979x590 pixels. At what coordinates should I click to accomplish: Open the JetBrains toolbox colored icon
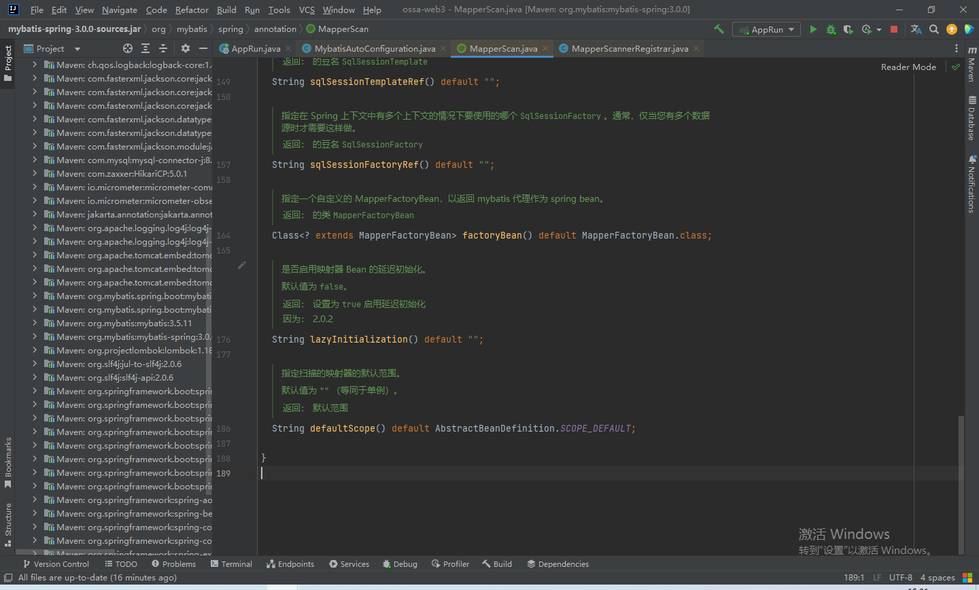pyautogui.click(x=969, y=29)
